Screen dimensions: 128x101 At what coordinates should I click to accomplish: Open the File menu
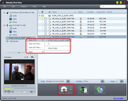4,7
